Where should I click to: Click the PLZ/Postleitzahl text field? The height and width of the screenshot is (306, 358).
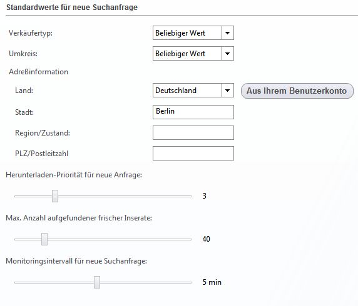pos(193,154)
